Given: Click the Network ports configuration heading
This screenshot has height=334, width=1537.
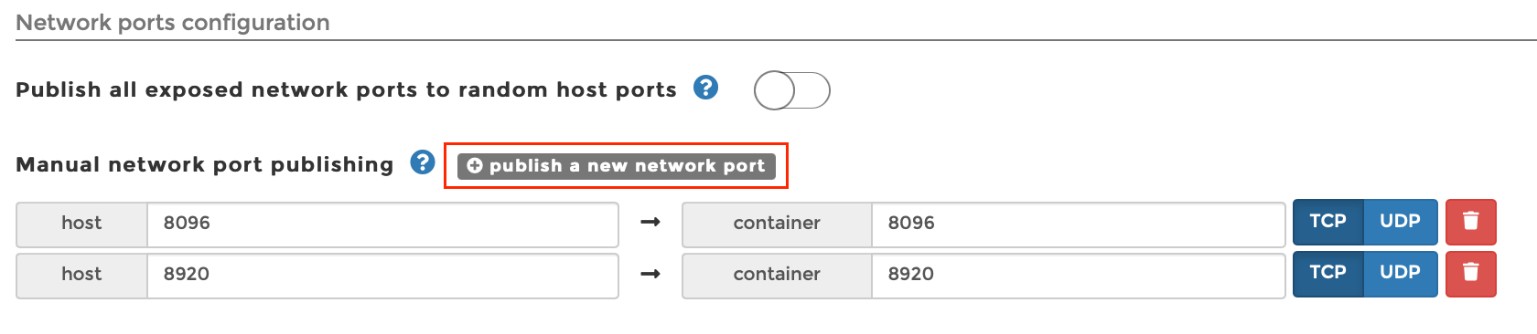Looking at the screenshot, I should 173,23.
